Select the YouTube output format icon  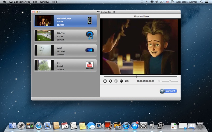(x=90, y=65)
